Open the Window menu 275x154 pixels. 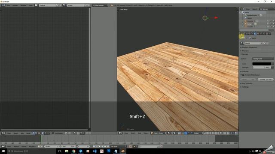click(23, 6)
